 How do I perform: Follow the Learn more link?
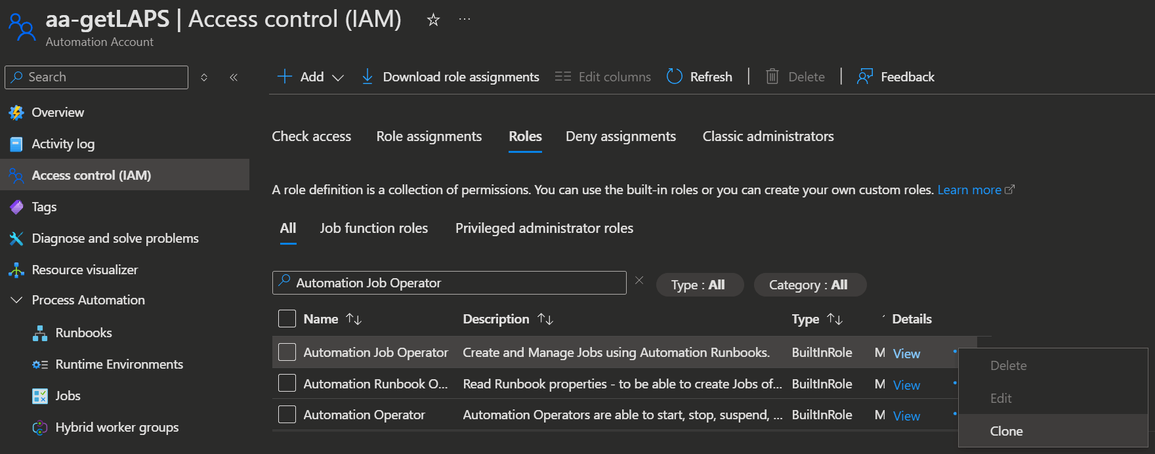969,190
